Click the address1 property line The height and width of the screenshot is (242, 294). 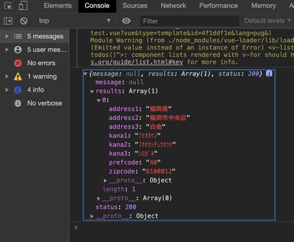pyautogui.click(x=140, y=109)
